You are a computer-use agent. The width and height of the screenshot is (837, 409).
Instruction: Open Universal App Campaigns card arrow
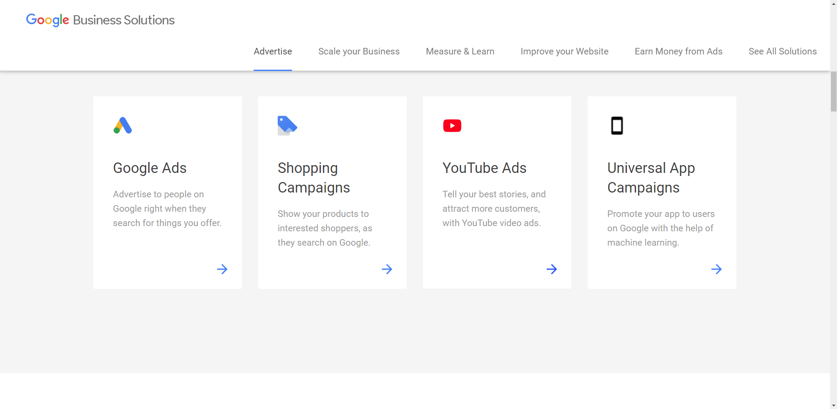coord(717,269)
